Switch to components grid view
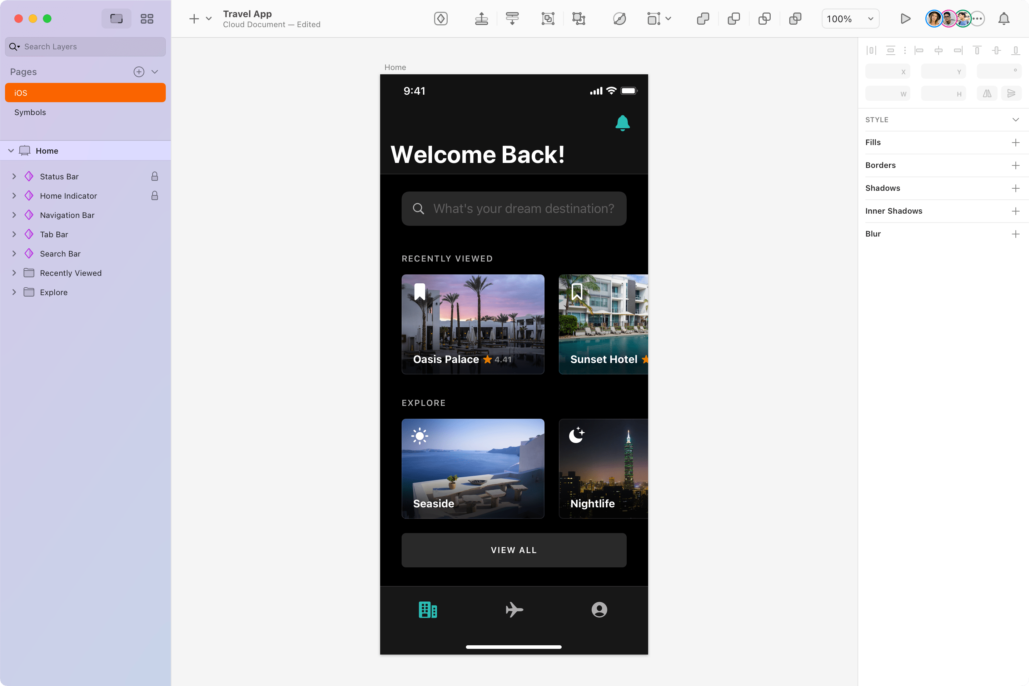Viewport: 1029px width, 686px height. 146,19
